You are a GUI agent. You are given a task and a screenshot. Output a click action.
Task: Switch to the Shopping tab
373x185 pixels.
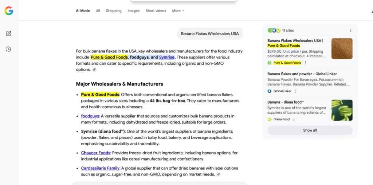click(x=114, y=11)
